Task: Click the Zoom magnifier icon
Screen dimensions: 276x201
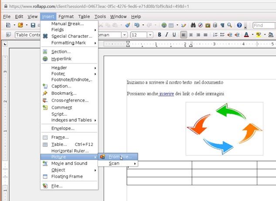Action: [x=229, y=25]
